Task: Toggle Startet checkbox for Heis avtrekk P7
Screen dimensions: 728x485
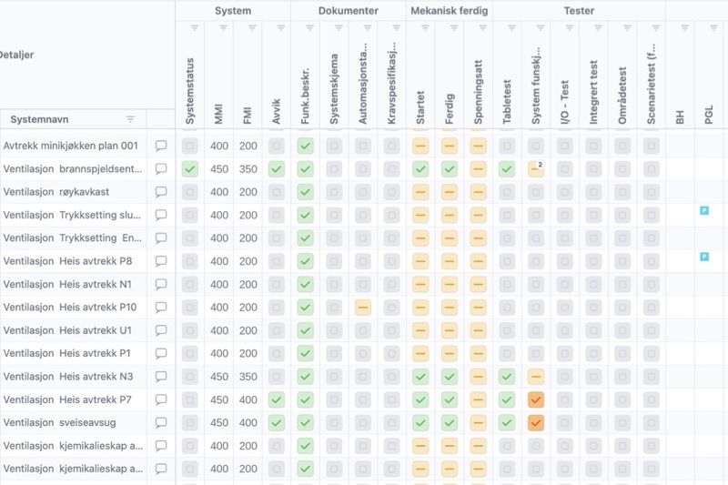Action: coord(420,399)
